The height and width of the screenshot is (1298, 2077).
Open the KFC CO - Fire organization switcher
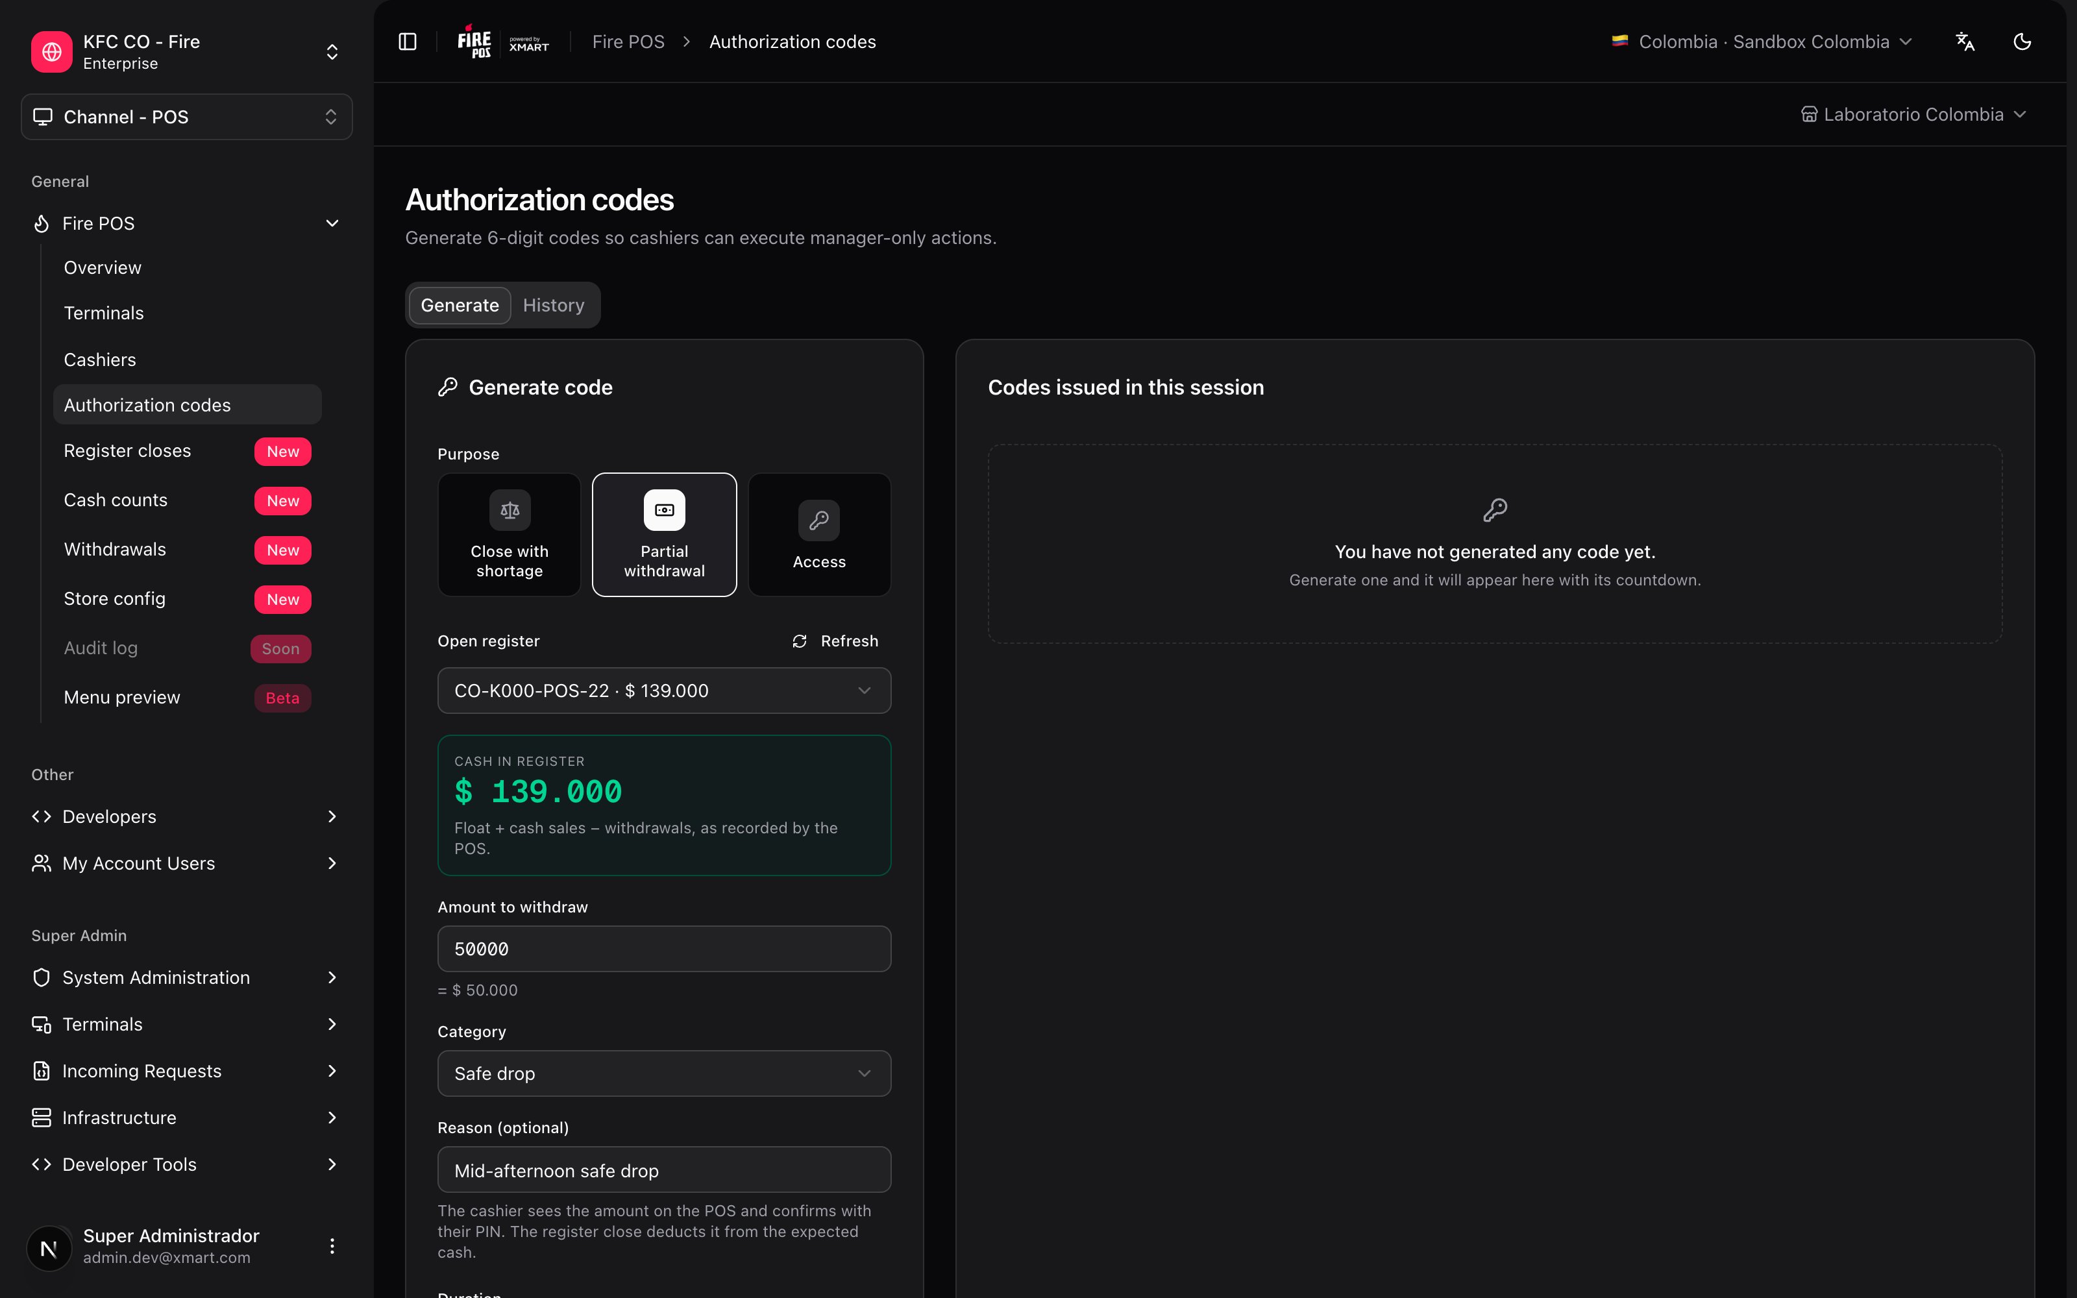(186, 51)
